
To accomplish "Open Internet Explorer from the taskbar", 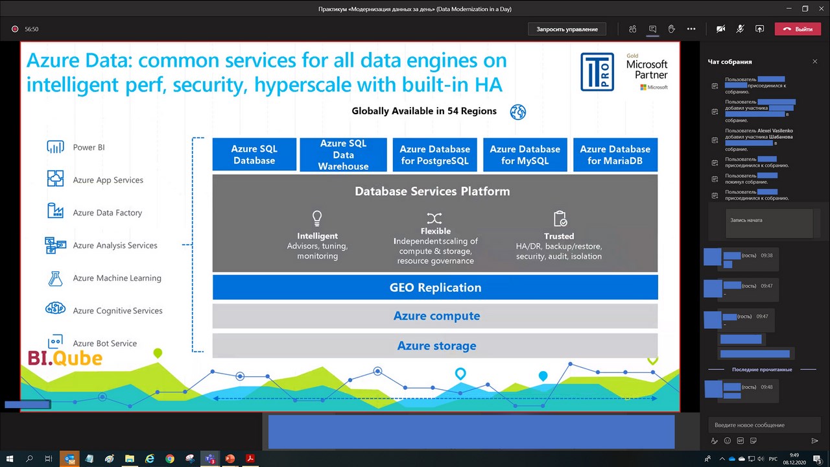I will pyautogui.click(x=150, y=459).
